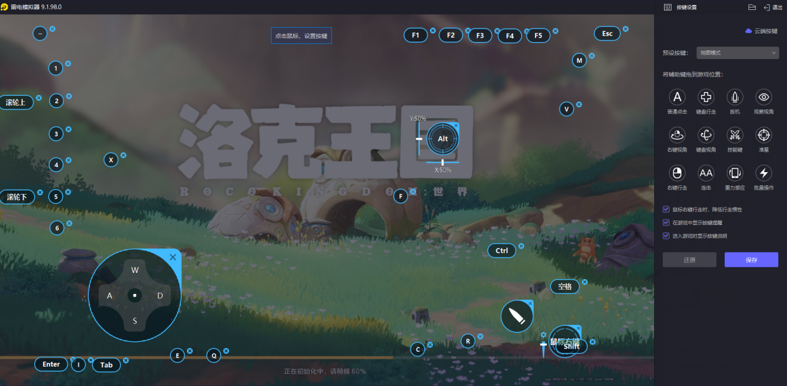Screen dimensions: 787x386
Task: Select the E key mapping
Action: [x=178, y=356]
